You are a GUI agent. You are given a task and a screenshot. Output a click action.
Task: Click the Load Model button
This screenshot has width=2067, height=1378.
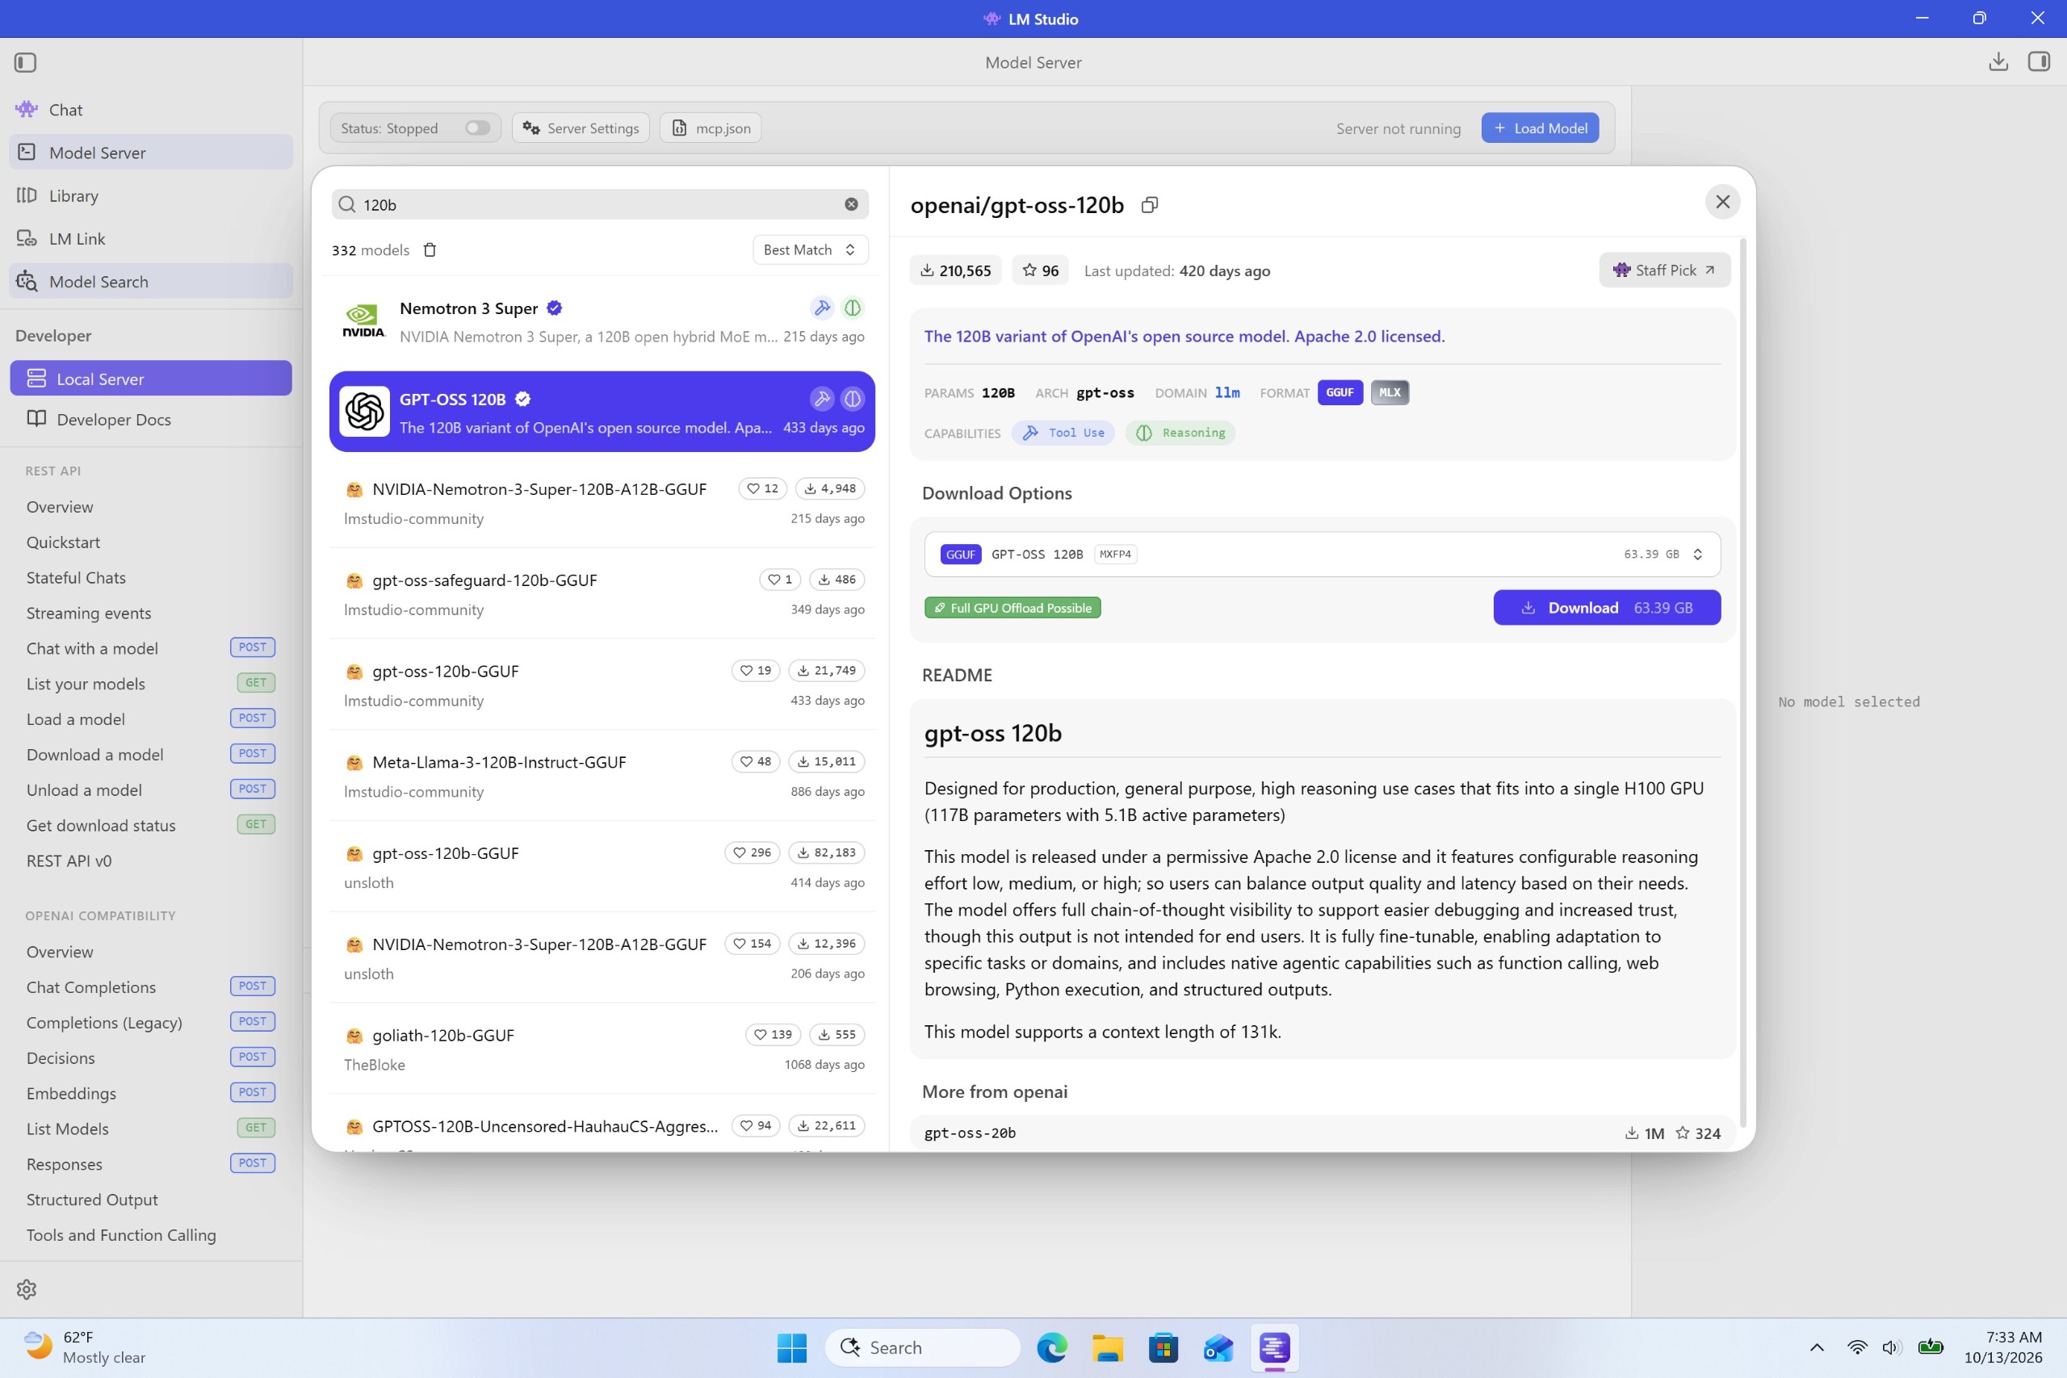click(1540, 128)
